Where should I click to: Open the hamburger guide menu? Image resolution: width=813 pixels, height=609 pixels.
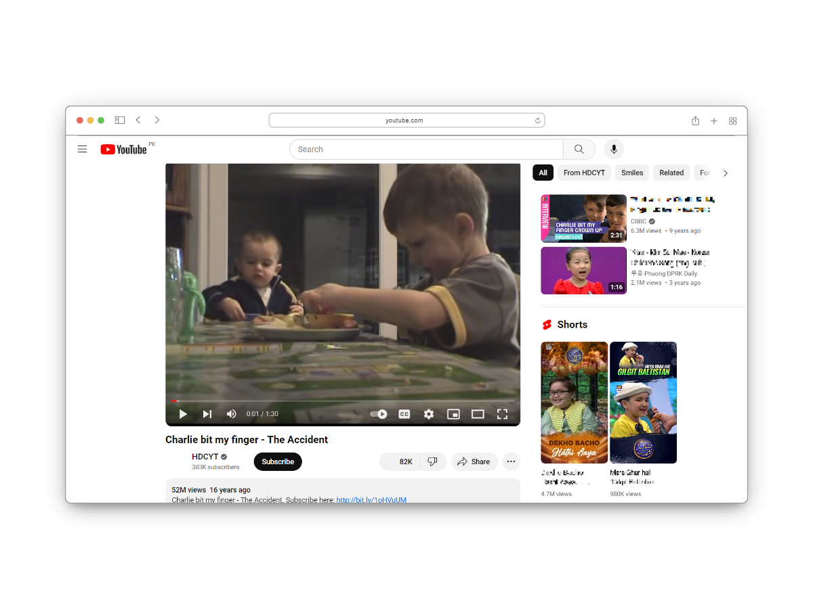tap(83, 150)
